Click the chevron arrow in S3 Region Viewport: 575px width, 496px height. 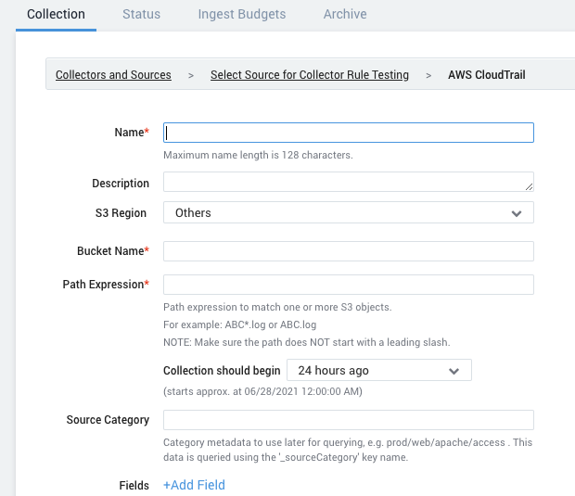517,213
